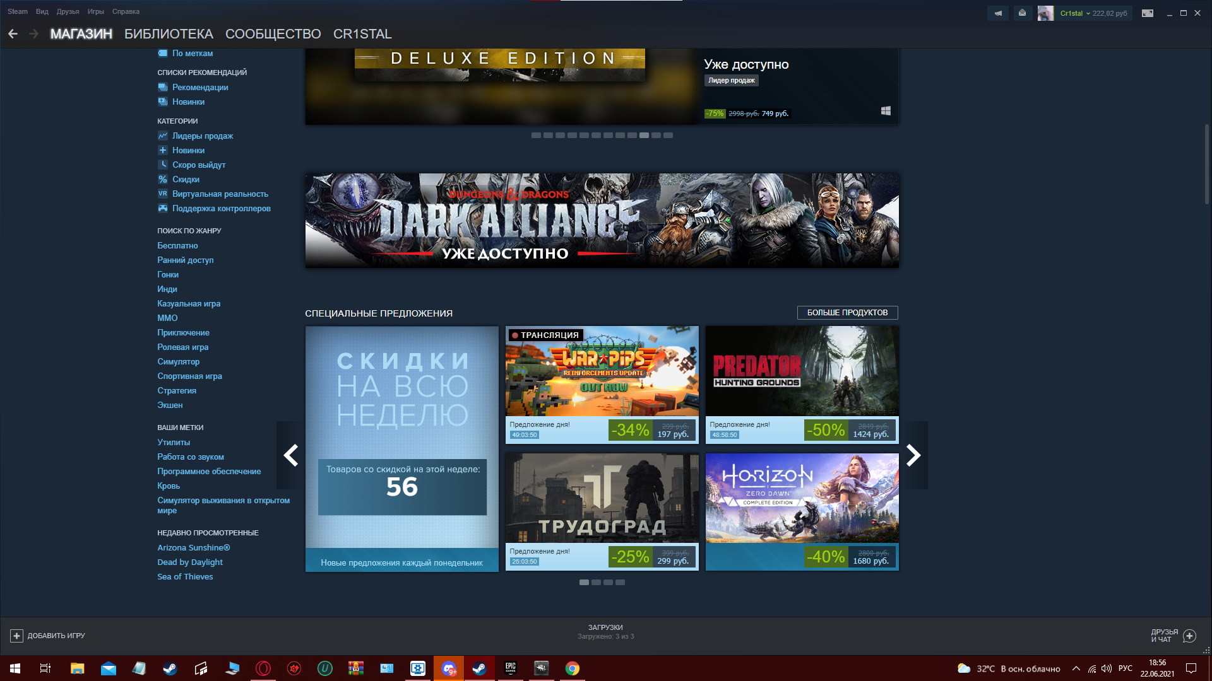The height and width of the screenshot is (681, 1212).
Task: Select the first carousel page dot
Action: pos(536,136)
